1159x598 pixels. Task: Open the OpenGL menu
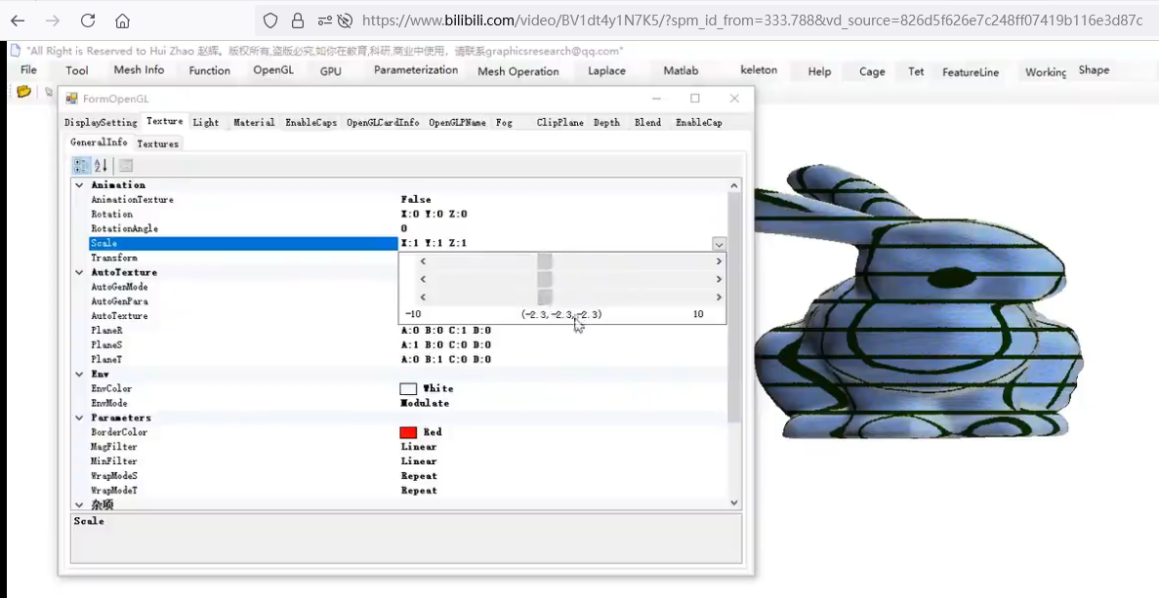click(x=273, y=70)
